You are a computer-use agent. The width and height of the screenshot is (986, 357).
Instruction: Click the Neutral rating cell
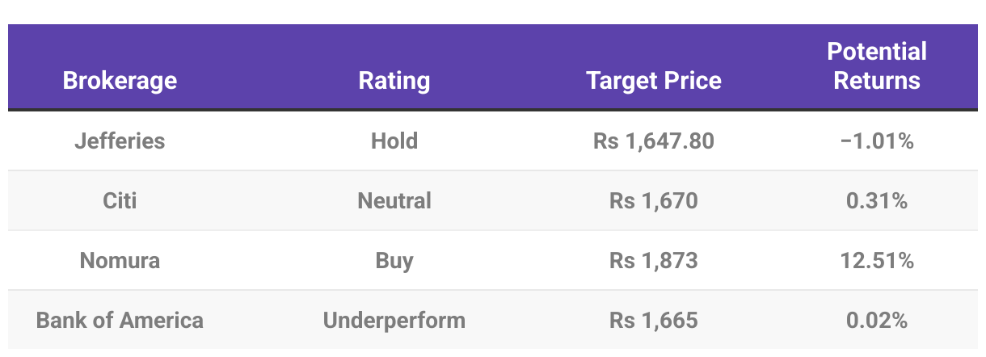click(x=394, y=200)
